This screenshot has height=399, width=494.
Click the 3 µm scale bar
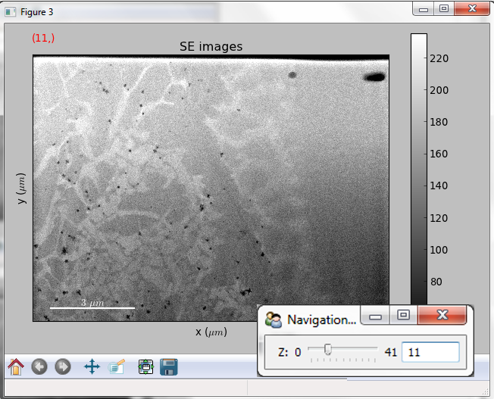[x=92, y=307]
